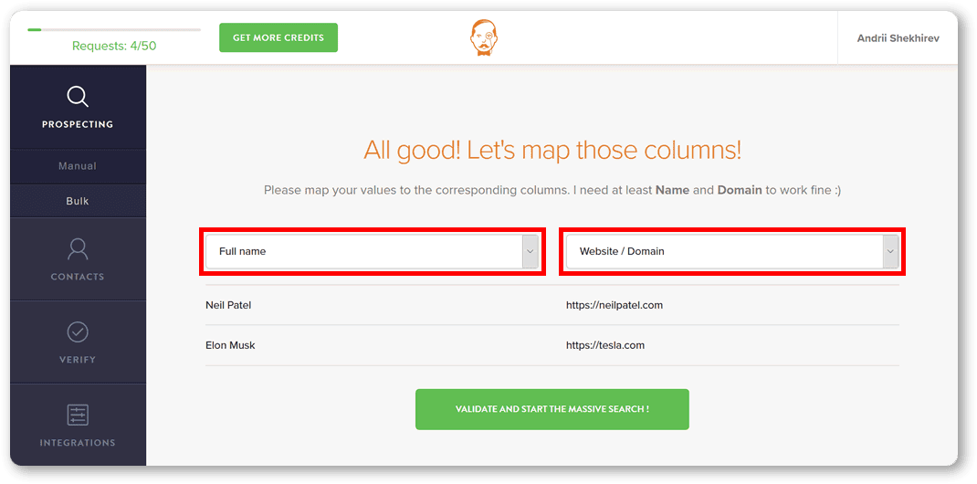977x484 pixels.
Task: Click Validate and Start the Massive Search
Action: click(x=552, y=409)
